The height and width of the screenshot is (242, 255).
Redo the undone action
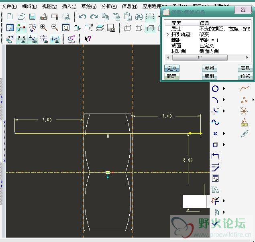point(94,16)
